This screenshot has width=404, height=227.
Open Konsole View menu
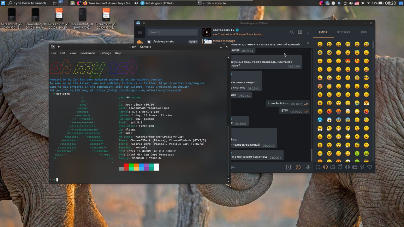point(73,53)
